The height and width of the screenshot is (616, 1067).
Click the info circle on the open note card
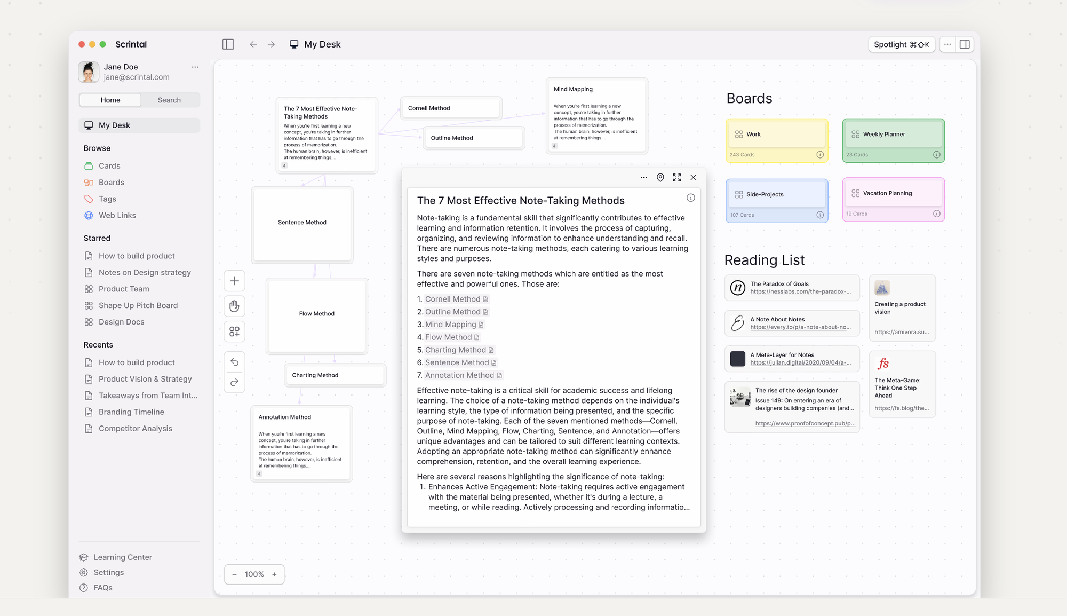tap(690, 198)
